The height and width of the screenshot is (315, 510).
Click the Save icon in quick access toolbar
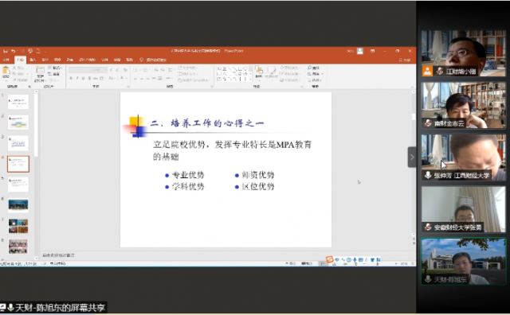(x=6, y=51)
